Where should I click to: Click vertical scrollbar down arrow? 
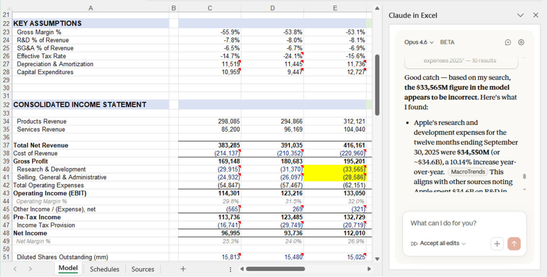point(377,259)
